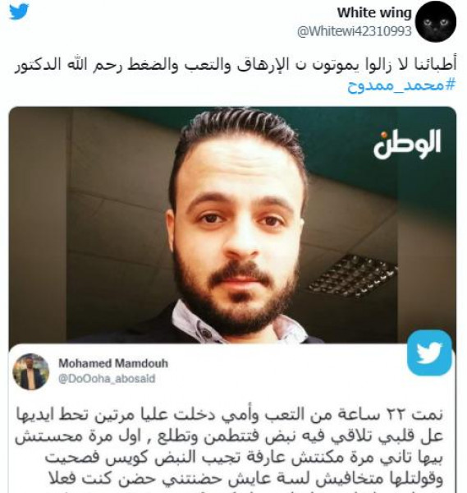Open the #محمد_ممدوح hashtag
467x493 pixels.
[x=401, y=85]
